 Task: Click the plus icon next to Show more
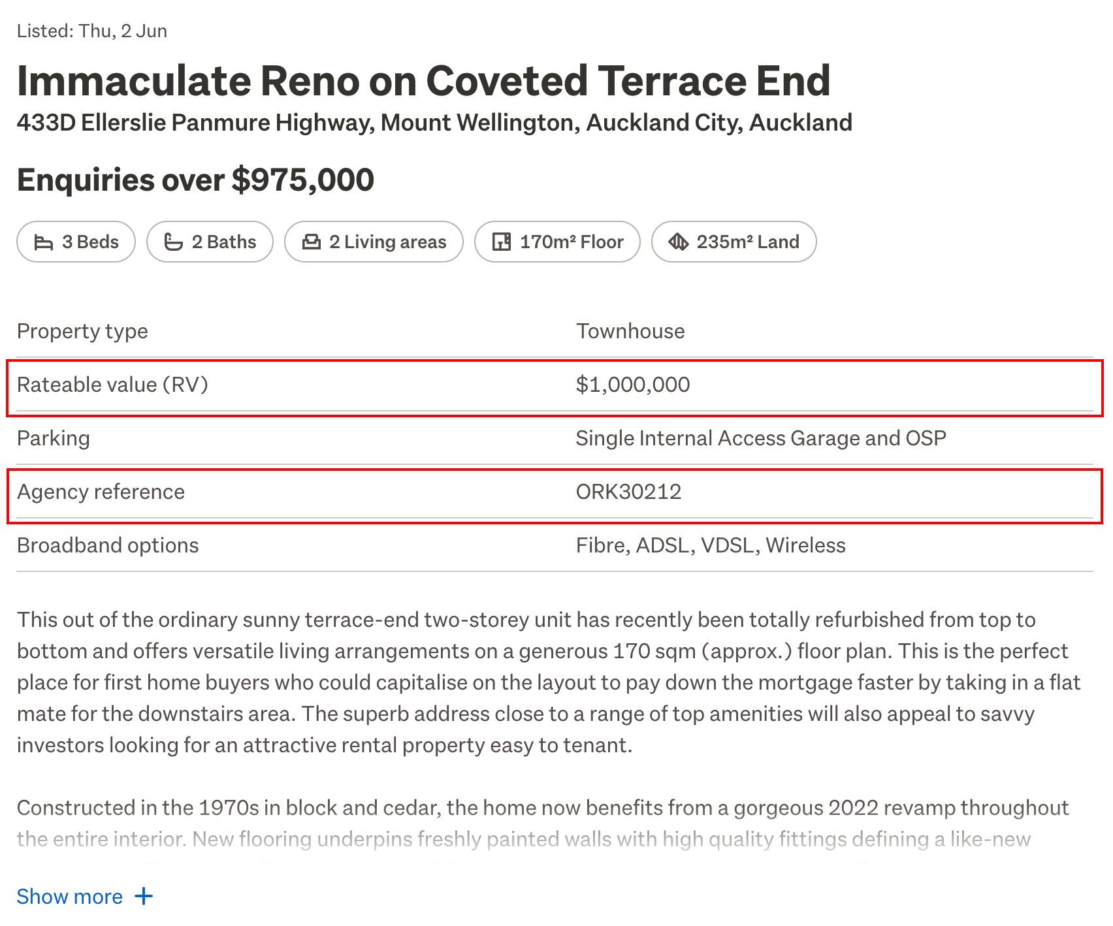(144, 896)
